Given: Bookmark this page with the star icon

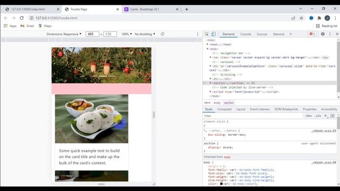Looking at the screenshot, I should (x=301, y=18).
